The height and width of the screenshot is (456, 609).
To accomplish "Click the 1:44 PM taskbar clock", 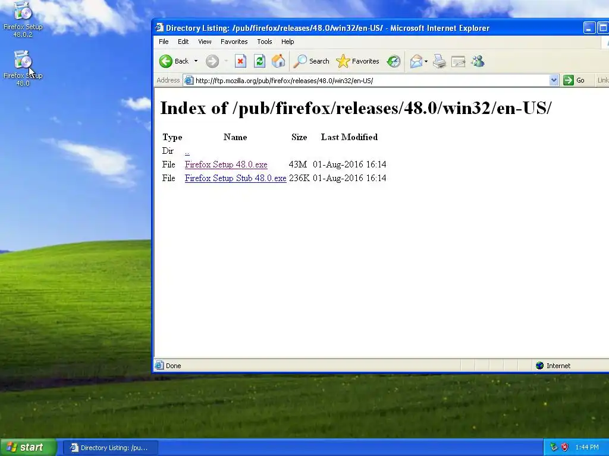I will pyautogui.click(x=587, y=447).
